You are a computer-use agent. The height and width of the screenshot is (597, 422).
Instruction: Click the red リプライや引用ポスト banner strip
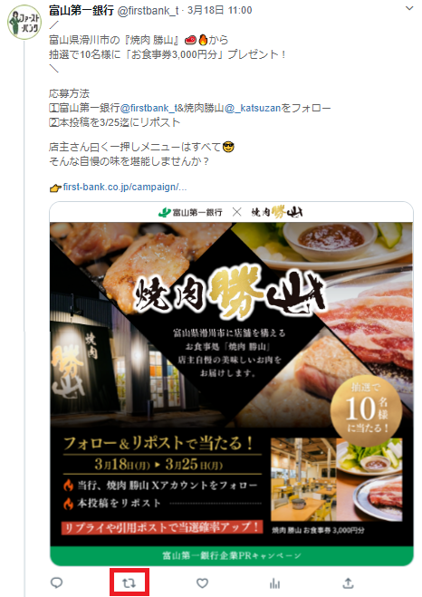(x=162, y=528)
